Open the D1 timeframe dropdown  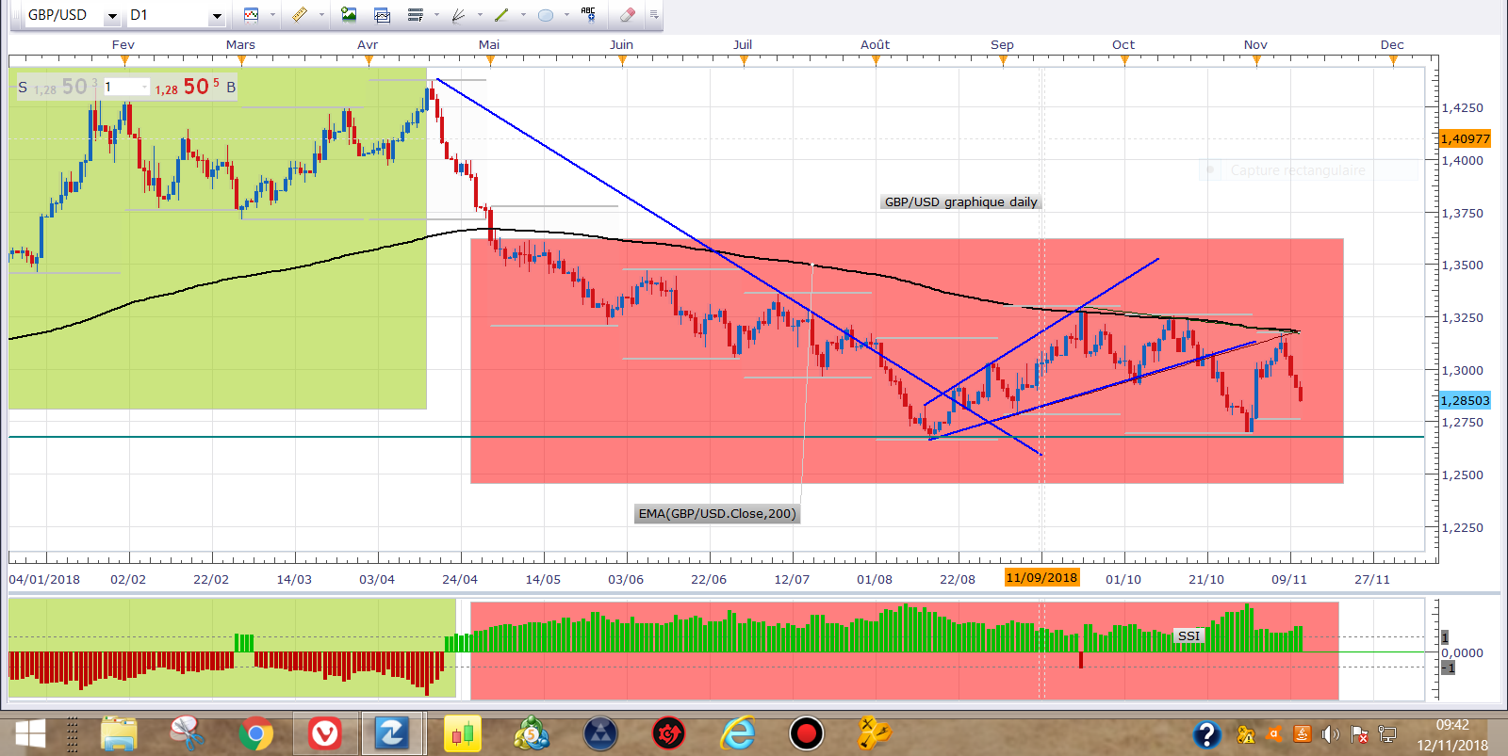216,16
